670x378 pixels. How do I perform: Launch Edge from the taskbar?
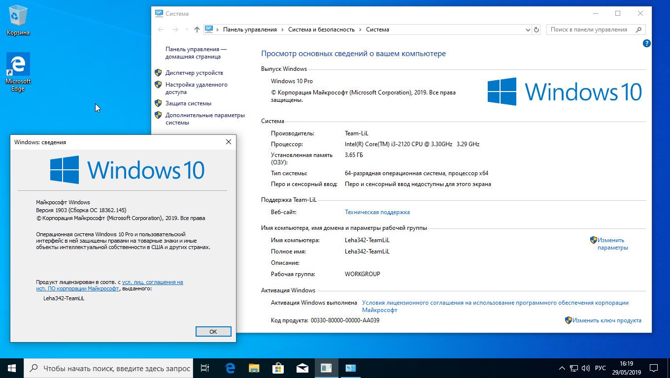point(230,368)
